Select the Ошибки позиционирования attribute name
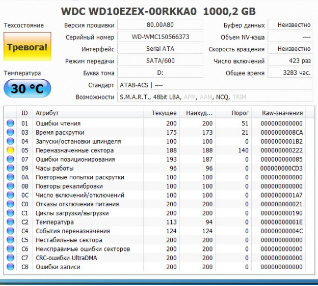318x286 pixels. [75, 160]
